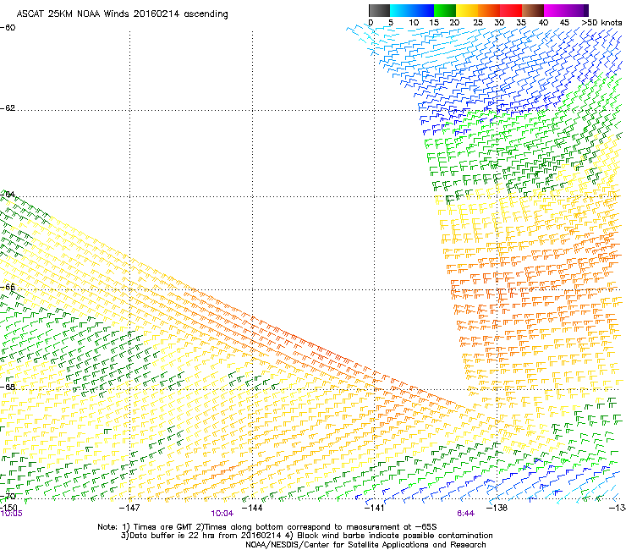The image size is (626, 550).
Task: Click the '25' legend scale label
Action: coord(478,23)
